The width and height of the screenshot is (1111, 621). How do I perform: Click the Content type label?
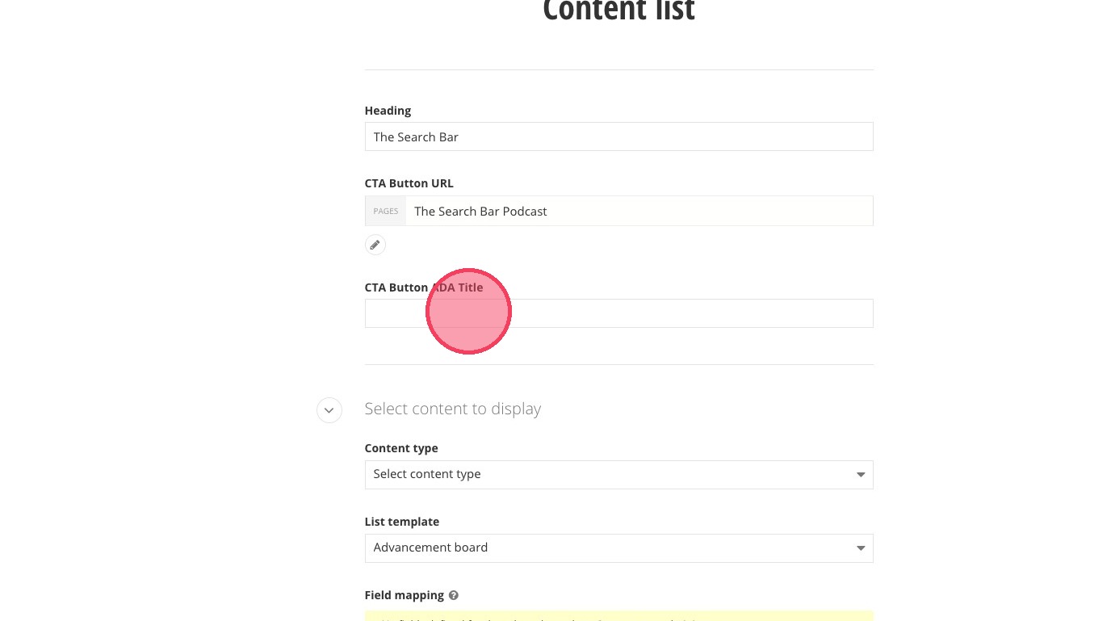(401, 448)
